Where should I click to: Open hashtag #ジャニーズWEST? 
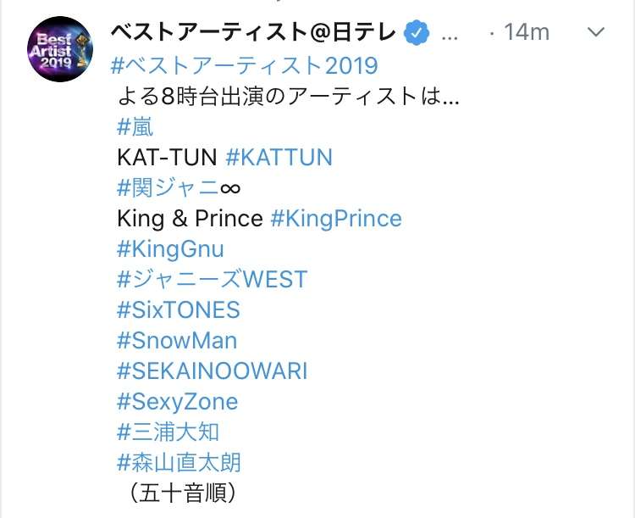213,280
